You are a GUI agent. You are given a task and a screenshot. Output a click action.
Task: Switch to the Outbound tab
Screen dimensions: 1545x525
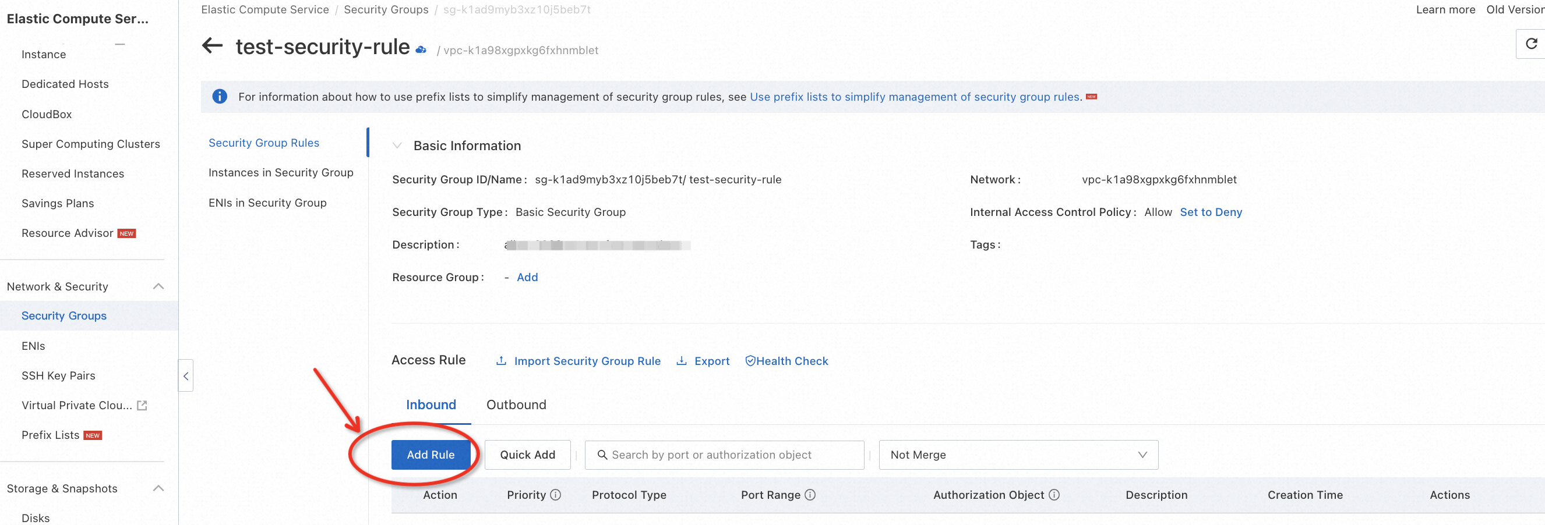516,405
